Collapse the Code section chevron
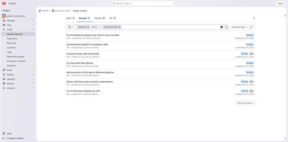 pos(33,30)
